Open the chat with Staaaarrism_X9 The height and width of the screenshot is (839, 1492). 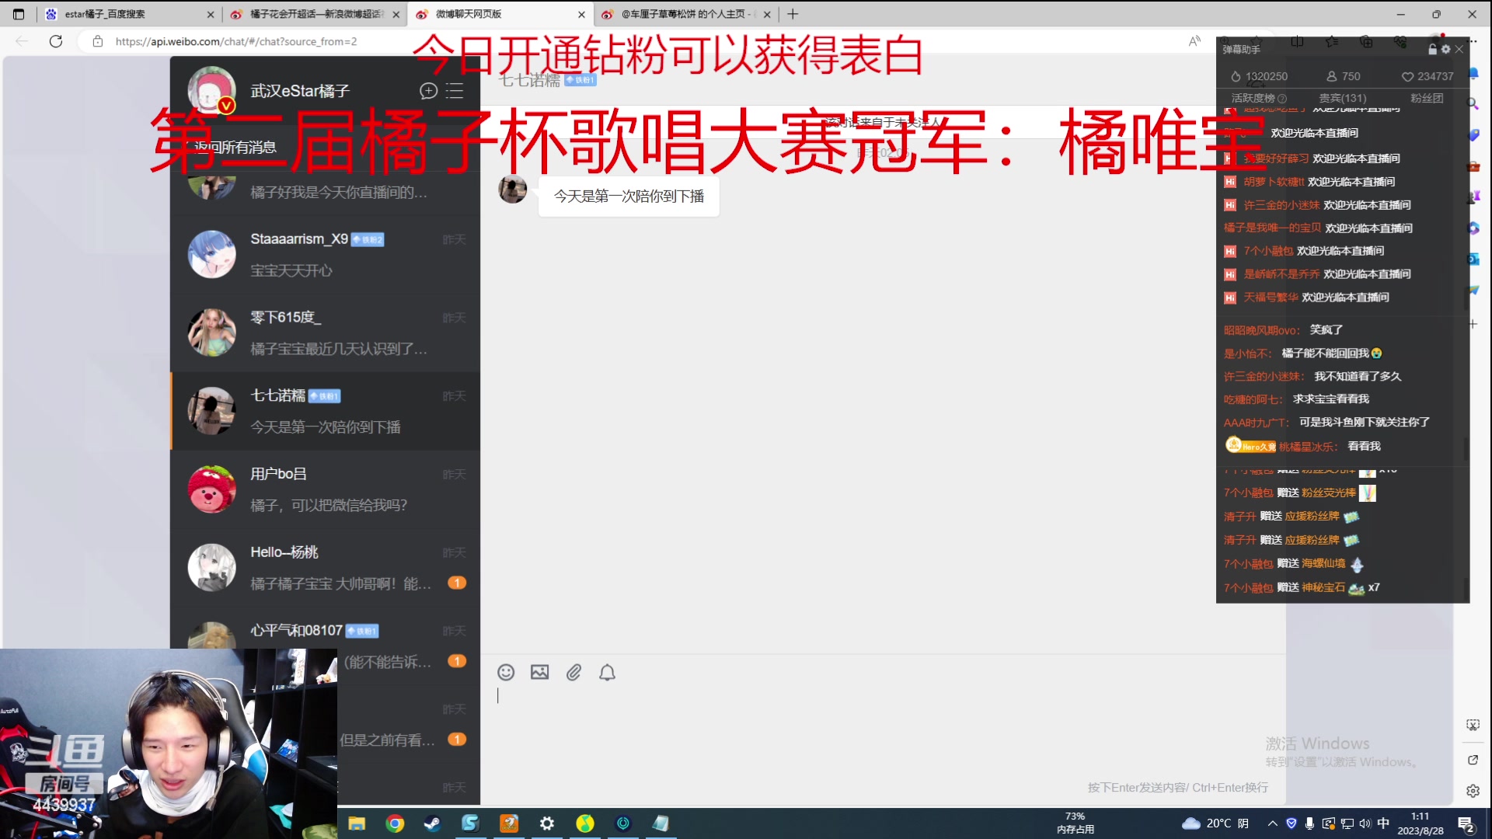click(x=326, y=255)
